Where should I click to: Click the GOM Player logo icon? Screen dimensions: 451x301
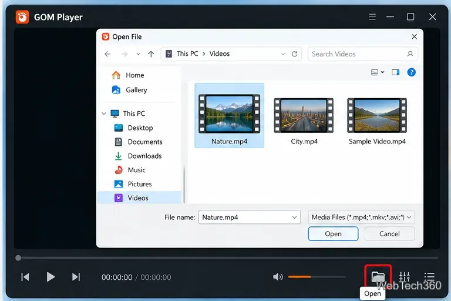point(22,17)
